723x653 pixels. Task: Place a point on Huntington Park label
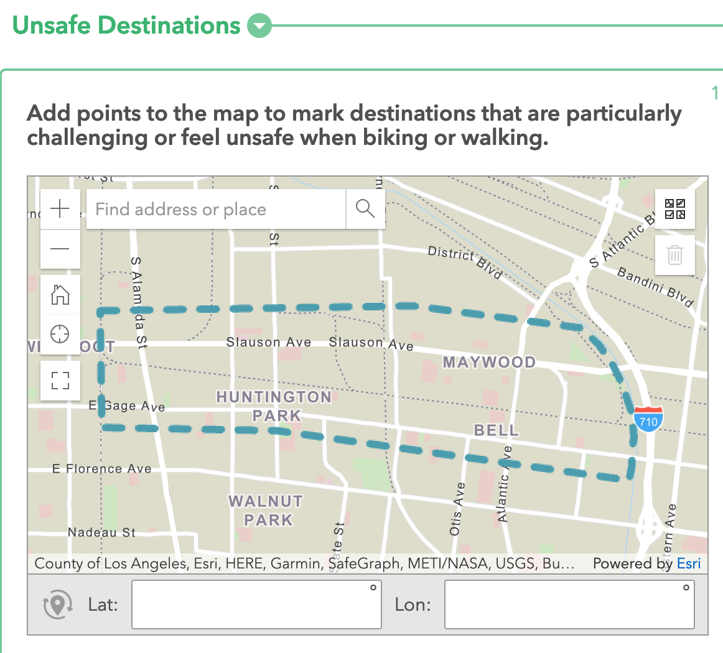(274, 405)
